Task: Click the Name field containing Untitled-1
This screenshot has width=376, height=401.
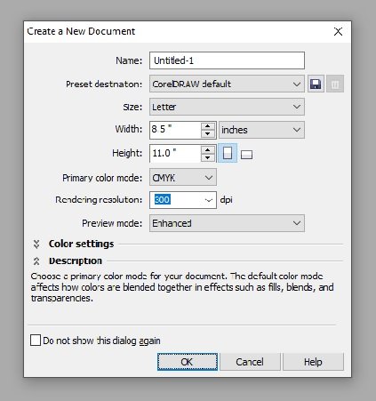Action: pos(227,60)
